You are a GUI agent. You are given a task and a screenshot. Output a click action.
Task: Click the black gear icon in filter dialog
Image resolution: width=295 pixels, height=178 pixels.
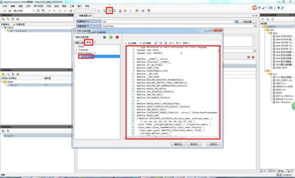(x=105, y=37)
